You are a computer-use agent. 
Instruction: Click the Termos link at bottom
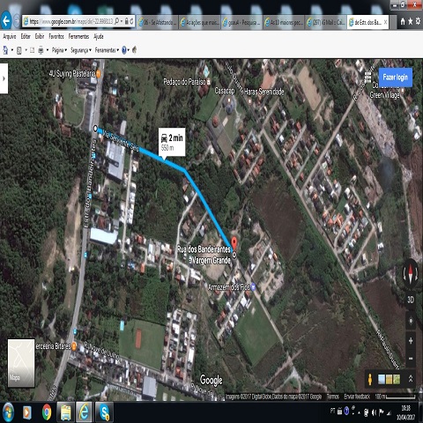[333, 397]
